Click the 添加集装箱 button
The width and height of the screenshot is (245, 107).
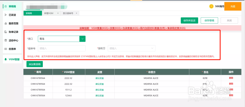coord(34,64)
